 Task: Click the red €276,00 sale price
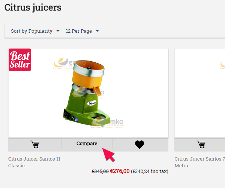pyautogui.click(x=120, y=171)
